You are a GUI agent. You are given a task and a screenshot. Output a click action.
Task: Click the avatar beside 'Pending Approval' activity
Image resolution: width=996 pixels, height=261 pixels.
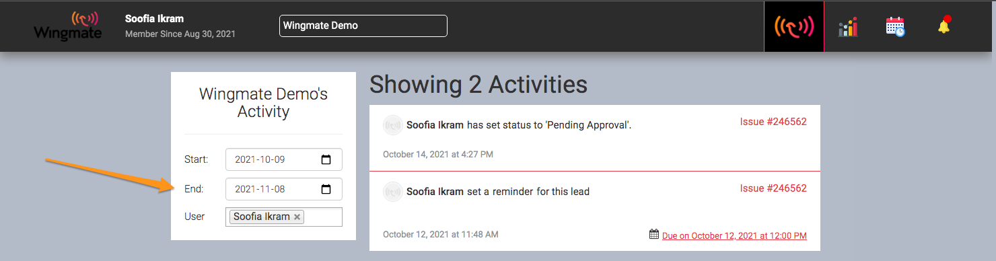392,125
